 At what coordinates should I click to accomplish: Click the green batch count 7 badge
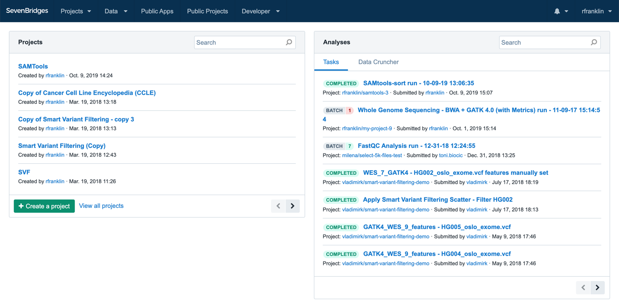pyautogui.click(x=349, y=146)
